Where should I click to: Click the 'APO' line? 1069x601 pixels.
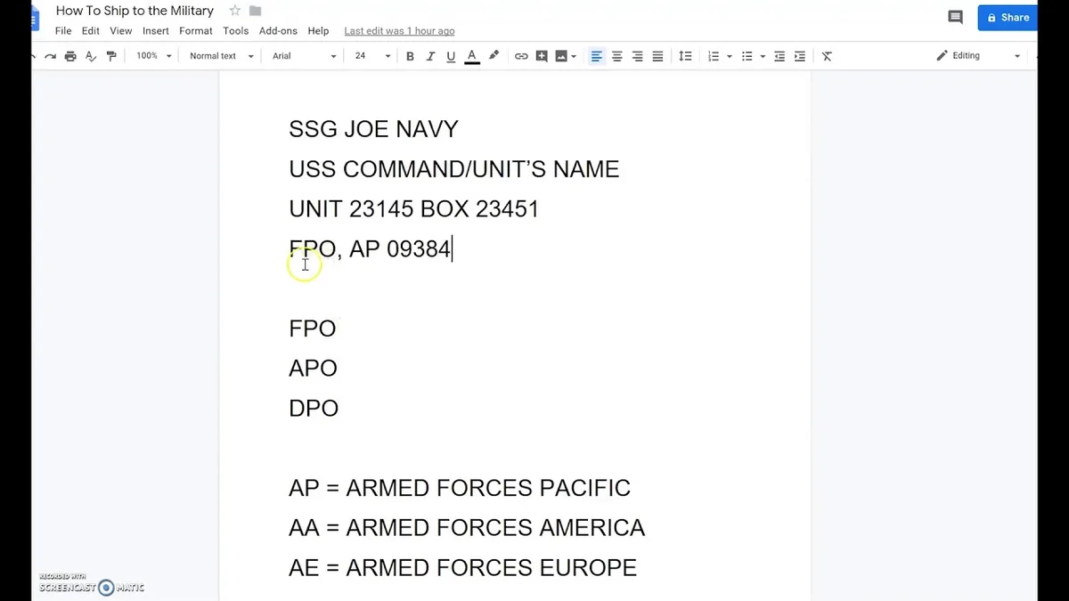314,369
